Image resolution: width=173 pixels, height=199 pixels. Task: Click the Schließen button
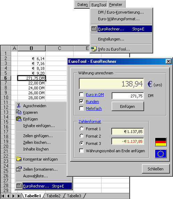pos(156,169)
